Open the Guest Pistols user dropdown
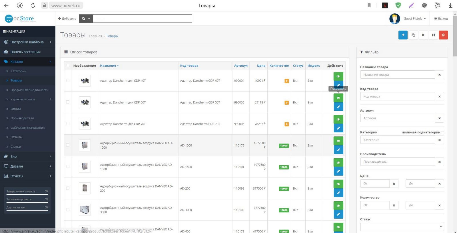Viewport: 457px width, 233px height. coord(414,19)
